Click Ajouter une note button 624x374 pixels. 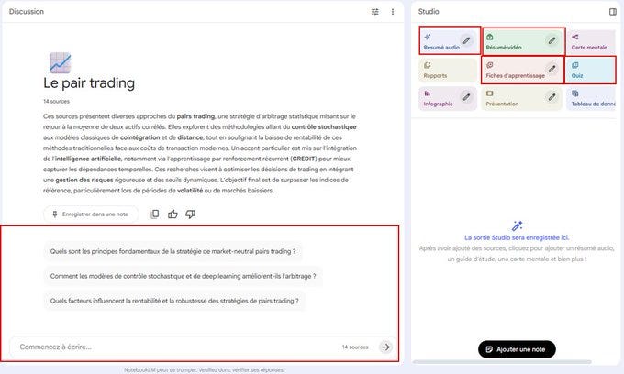(x=517, y=349)
